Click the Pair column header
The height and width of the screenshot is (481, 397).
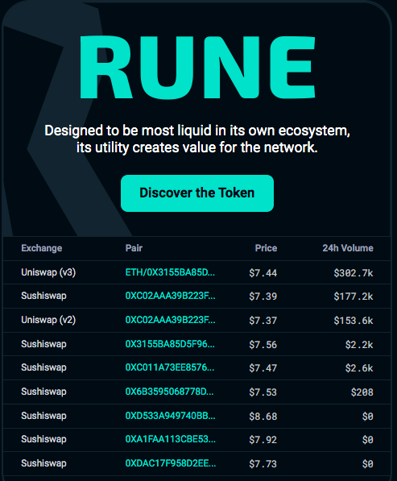(134, 248)
